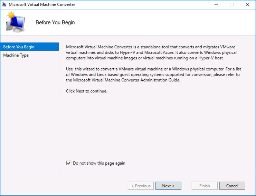This screenshot has height=196, width=256.
Task: Click the yellow star on the wizard icon
Action: pyautogui.click(x=11, y=15)
